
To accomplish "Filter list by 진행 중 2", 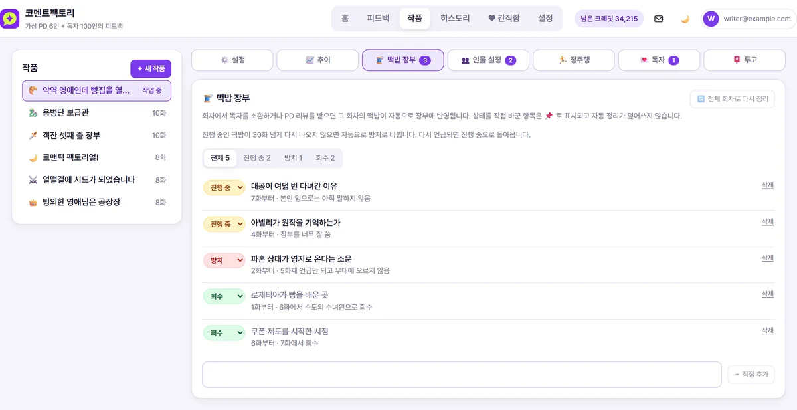I will click(257, 158).
